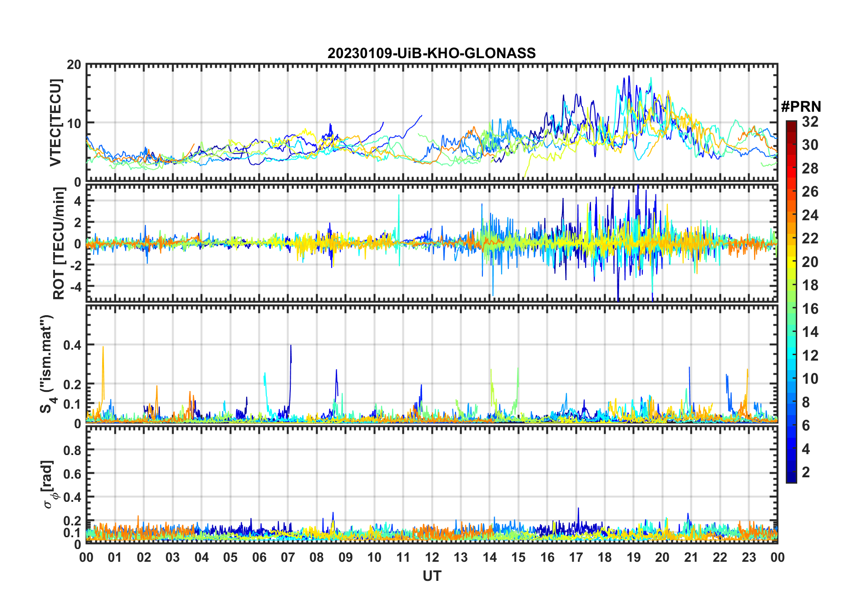This screenshot has height=604, width=864.
Task: Click VTEC y-axis tick label 10
Action: pos(74,124)
